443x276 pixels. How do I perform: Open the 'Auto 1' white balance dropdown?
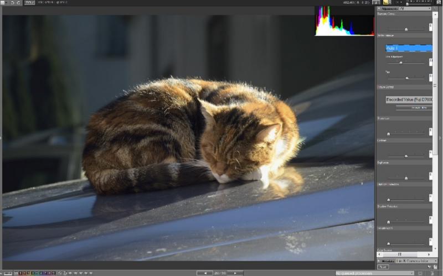(409, 48)
